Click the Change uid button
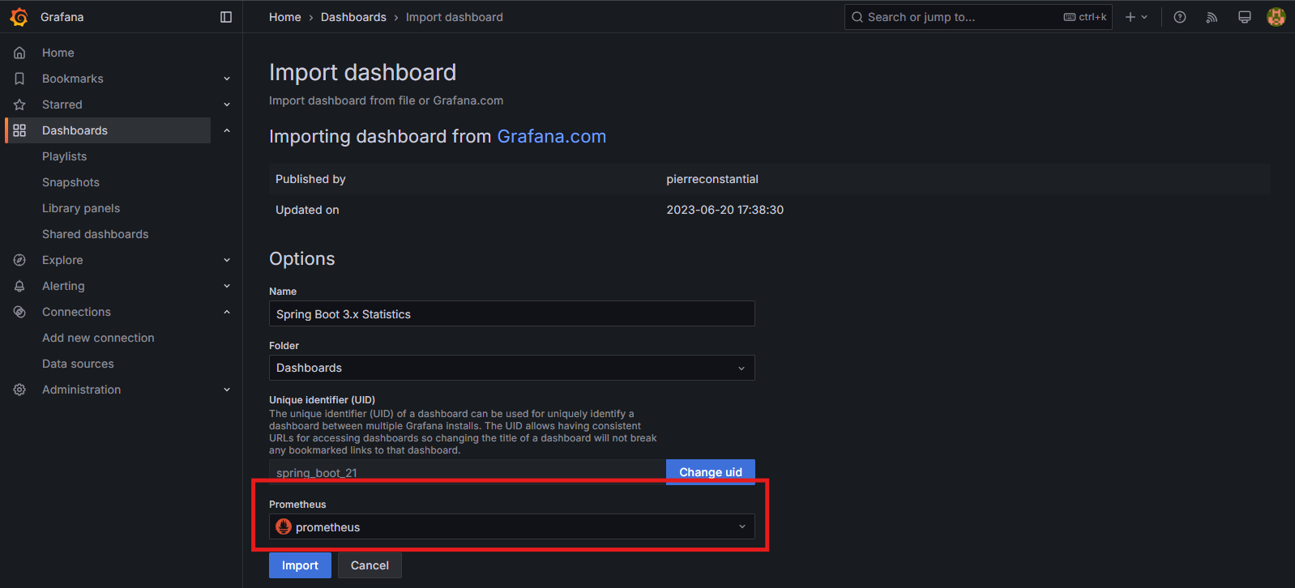Screen dimensions: 1295x588 (x=711, y=472)
